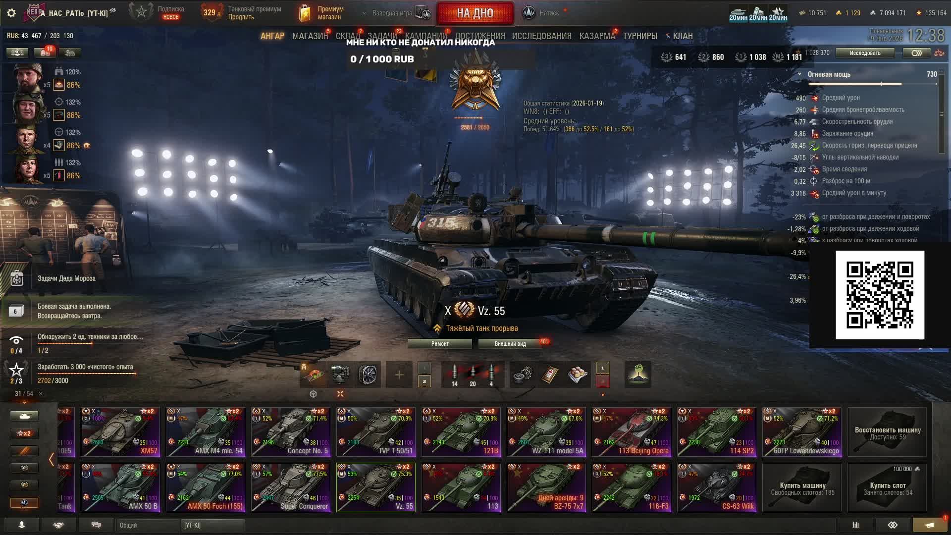The height and width of the screenshot is (535, 951).
Task: Add equipment in the empty plus slot
Action: [x=399, y=374]
